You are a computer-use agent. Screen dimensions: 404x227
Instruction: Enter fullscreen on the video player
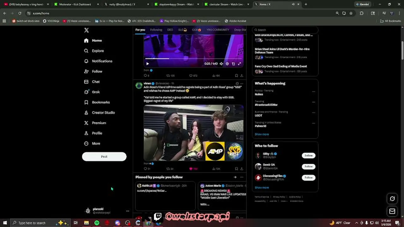click(x=239, y=64)
